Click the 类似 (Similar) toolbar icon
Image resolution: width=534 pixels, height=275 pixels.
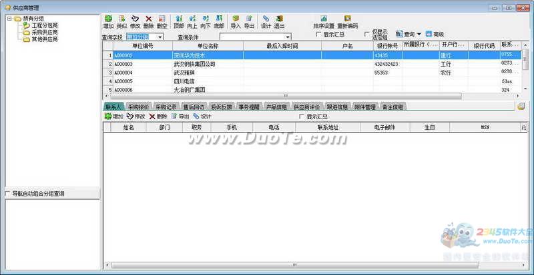click(x=121, y=21)
